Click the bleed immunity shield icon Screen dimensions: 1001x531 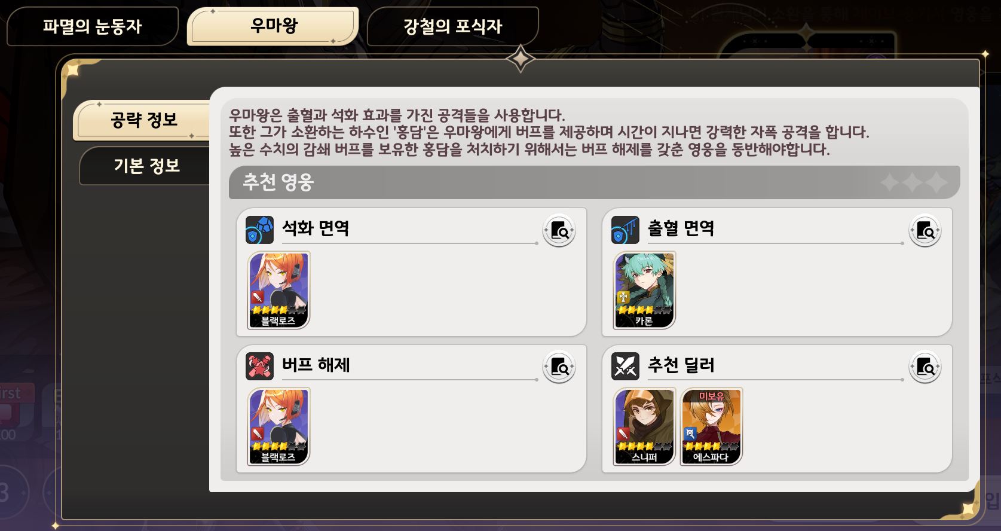pos(625,230)
